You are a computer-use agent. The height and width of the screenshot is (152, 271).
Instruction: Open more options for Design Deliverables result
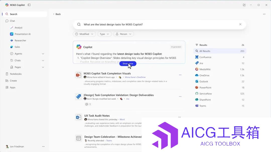click(x=180, y=96)
